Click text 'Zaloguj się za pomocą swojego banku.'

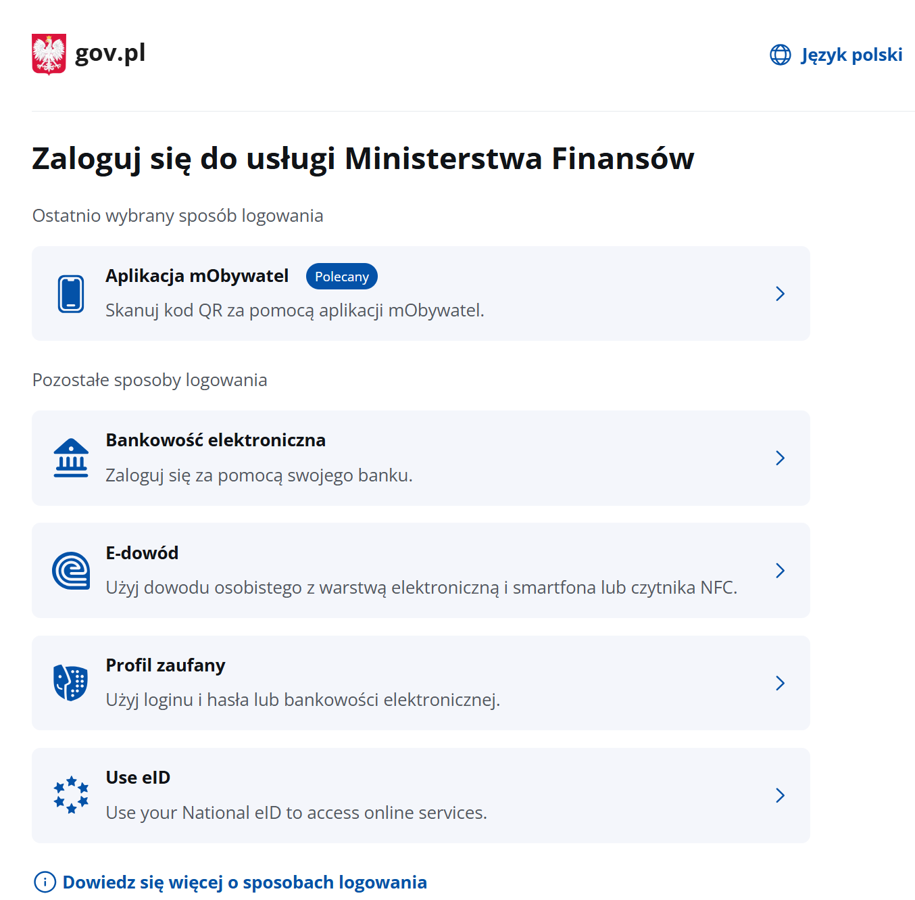pos(259,475)
